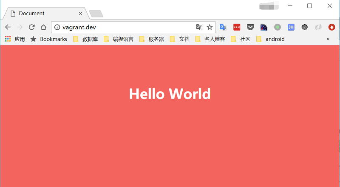
Task: Go back to the previous page
Action: [8, 27]
